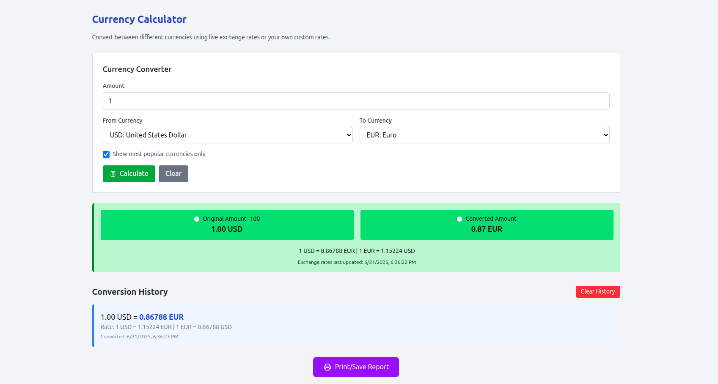718x384 pixels.
Task: Click inside the Amount input field
Action: pos(356,101)
